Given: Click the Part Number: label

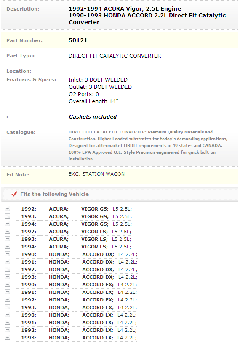Looking at the screenshot, I should [x=24, y=40].
